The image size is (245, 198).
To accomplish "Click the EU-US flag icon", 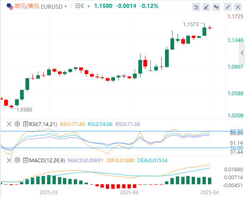I will [x=10, y=7].
